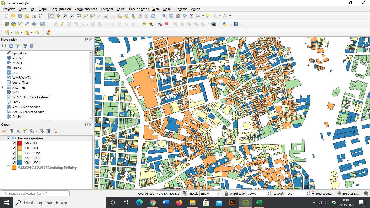Click the EPSG:25831 projection button
Image resolution: width=370 pixels, height=208 pixels.
tap(348, 194)
